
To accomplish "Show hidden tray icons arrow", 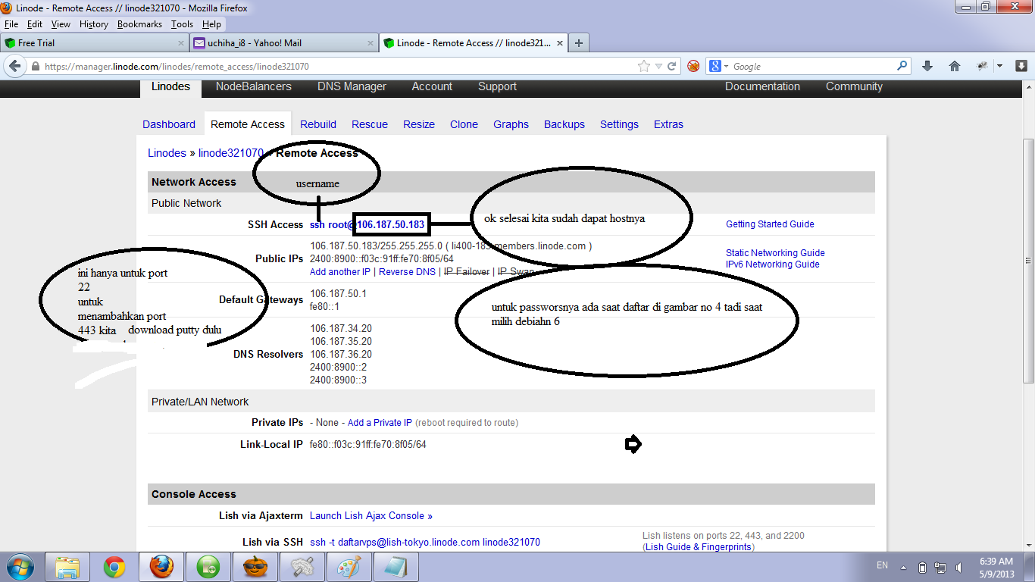I will [903, 567].
